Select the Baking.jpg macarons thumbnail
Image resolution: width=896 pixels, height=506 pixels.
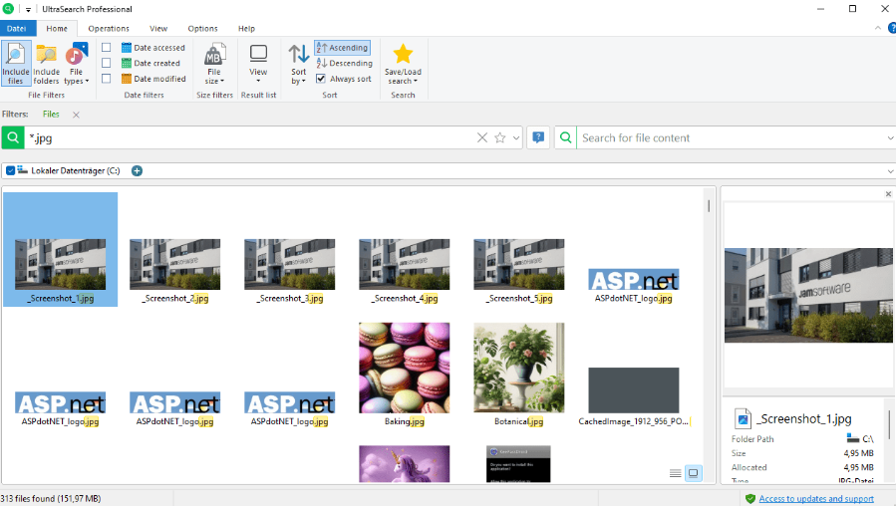(404, 368)
